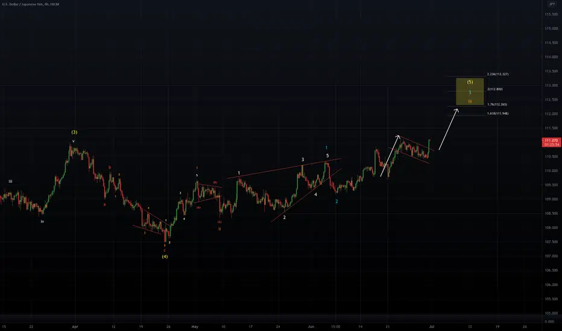Click 106.500 on the price axis

click(x=551, y=270)
